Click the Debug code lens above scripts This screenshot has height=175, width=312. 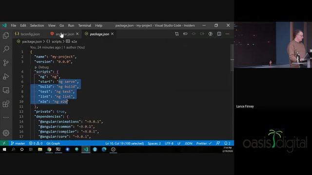[43, 67]
